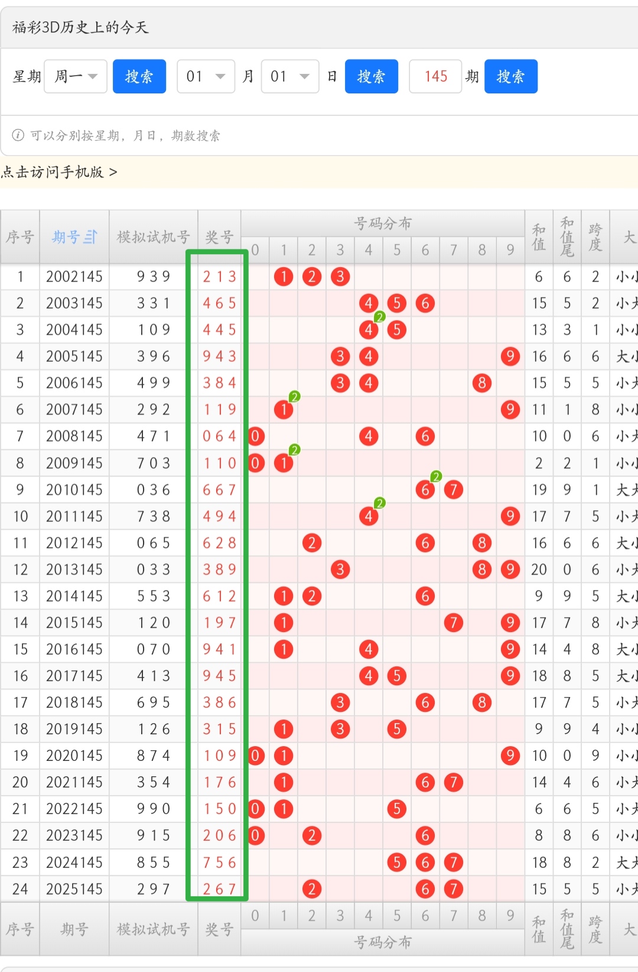Select issue number 2008145

coord(74,436)
